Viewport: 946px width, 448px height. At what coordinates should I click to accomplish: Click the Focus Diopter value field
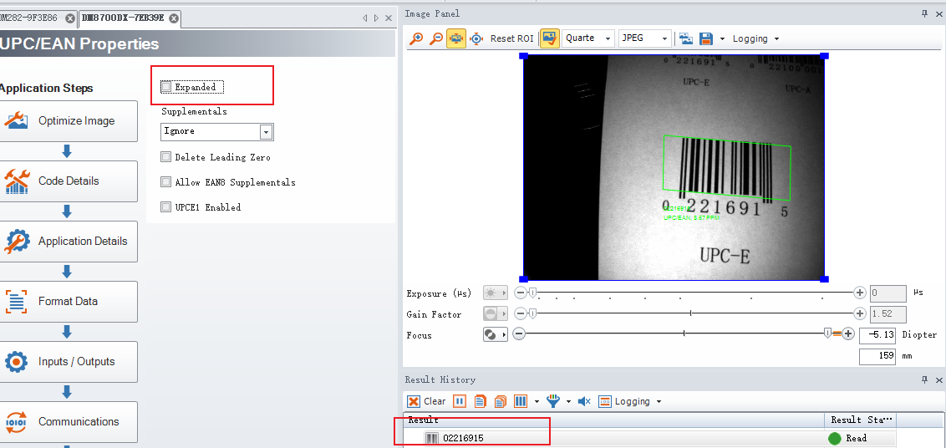tap(877, 335)
